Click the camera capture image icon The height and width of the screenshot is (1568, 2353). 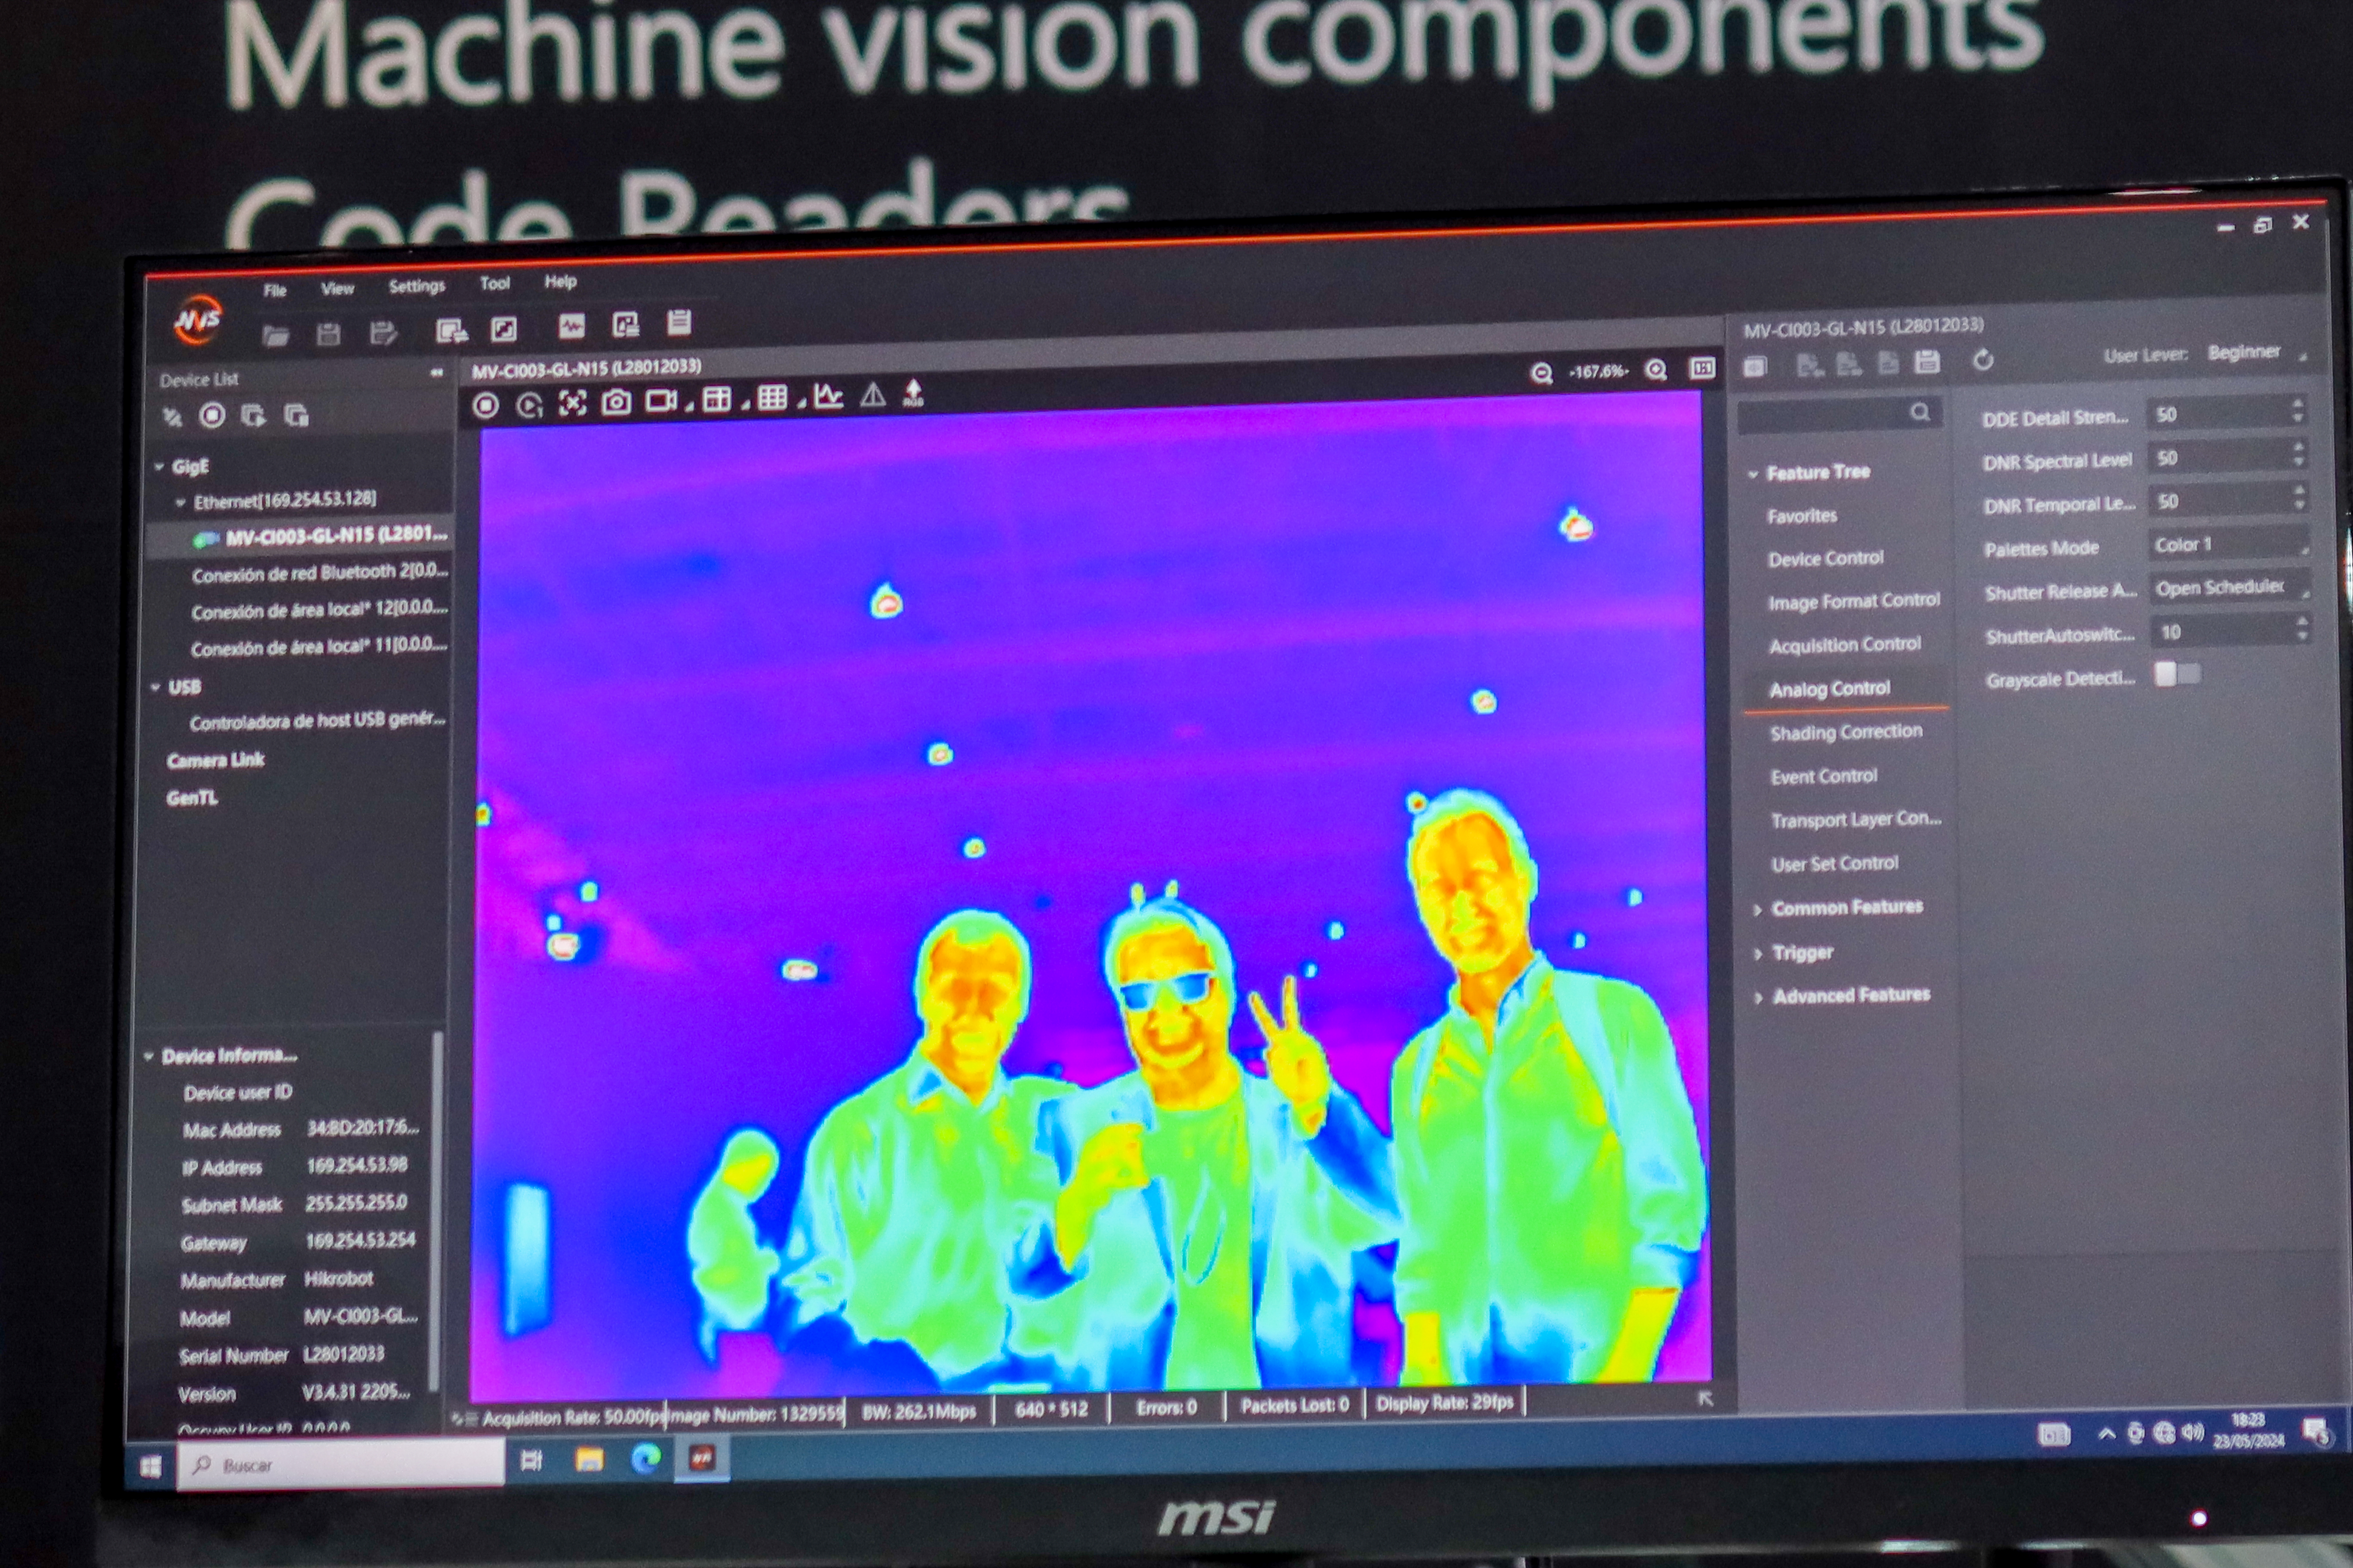[x=616, y=402]
